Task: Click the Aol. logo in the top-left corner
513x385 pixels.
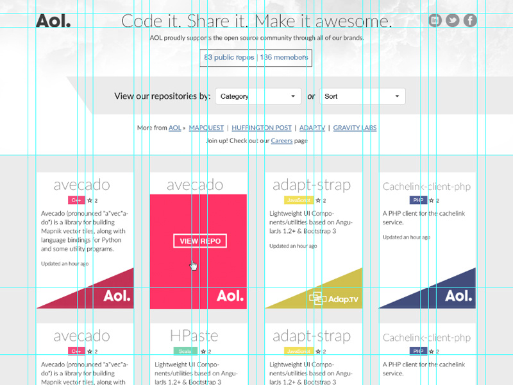Action: (x=54, y=20)
